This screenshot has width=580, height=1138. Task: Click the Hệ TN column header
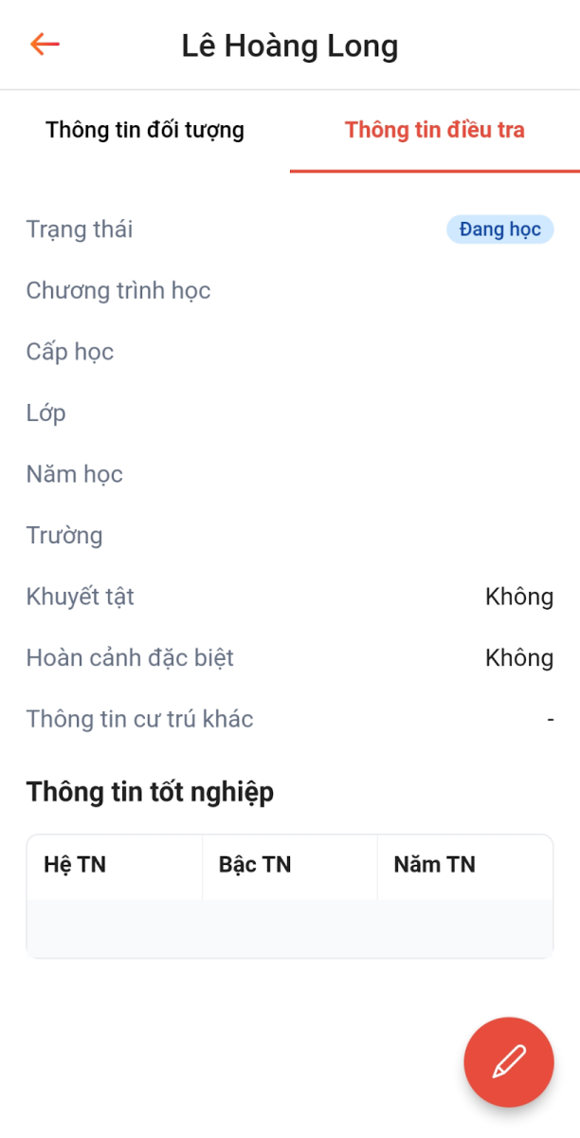point(75,865)
